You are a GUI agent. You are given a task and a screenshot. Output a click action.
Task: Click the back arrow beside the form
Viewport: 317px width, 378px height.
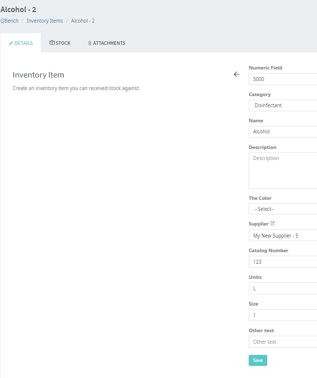tap(237, 74)
